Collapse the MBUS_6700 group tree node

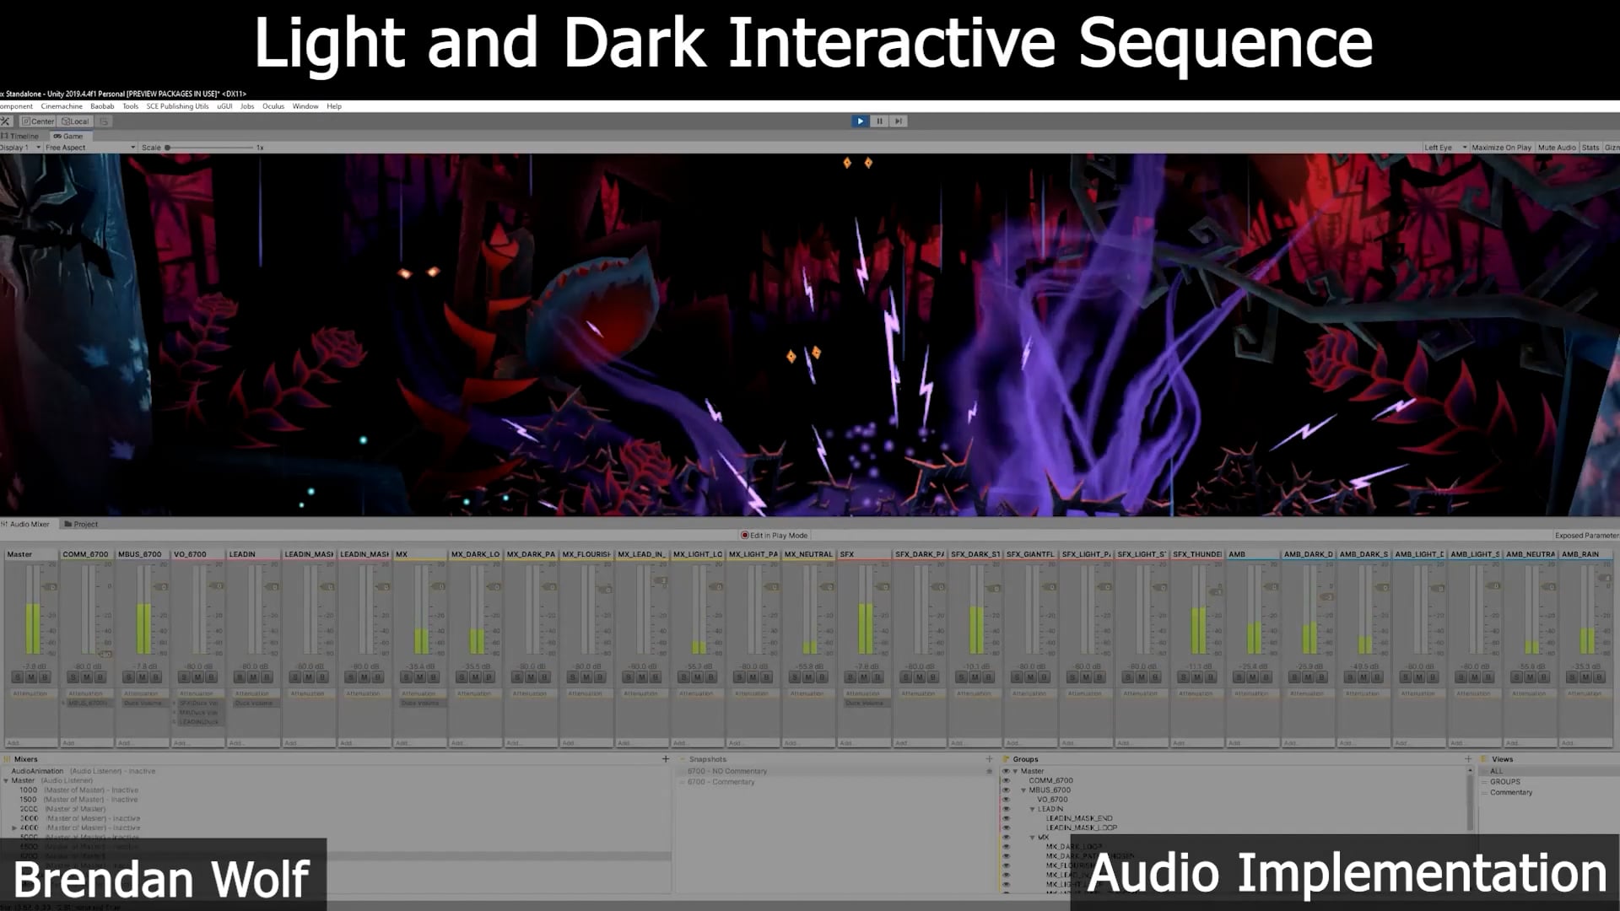coord(1023,790)
